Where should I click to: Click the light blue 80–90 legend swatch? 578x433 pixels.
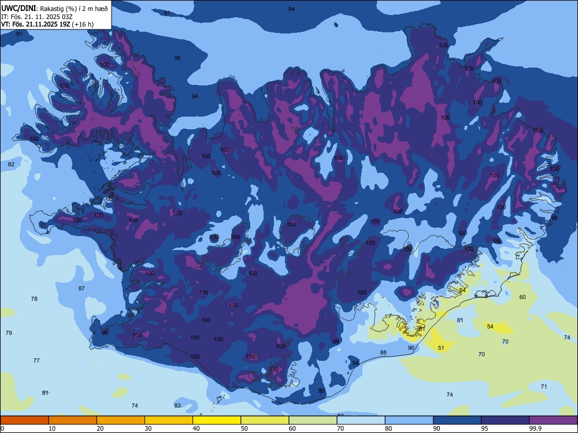(409, 420)
